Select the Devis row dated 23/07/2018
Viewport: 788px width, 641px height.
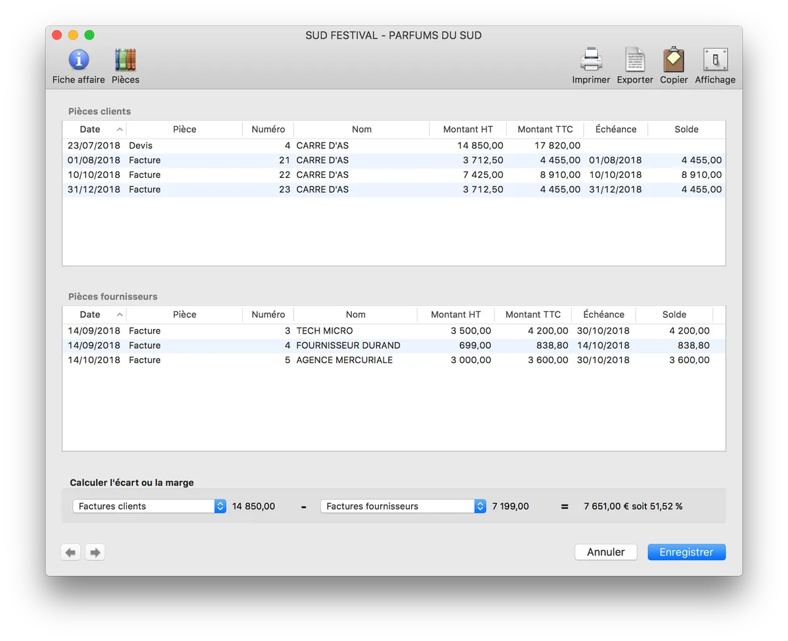click(394, 146)
